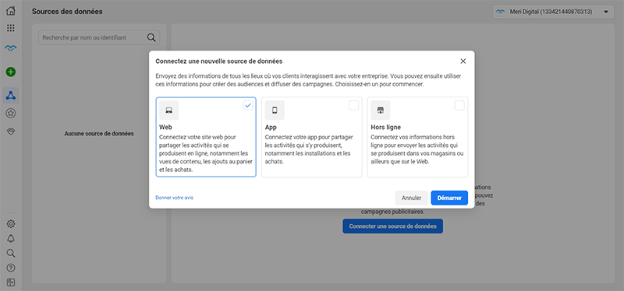Image resolution: width=624 pixels, height=291 pixels.
Task: Click the store icon on Hors ligne card
Action: coord(380,110)
